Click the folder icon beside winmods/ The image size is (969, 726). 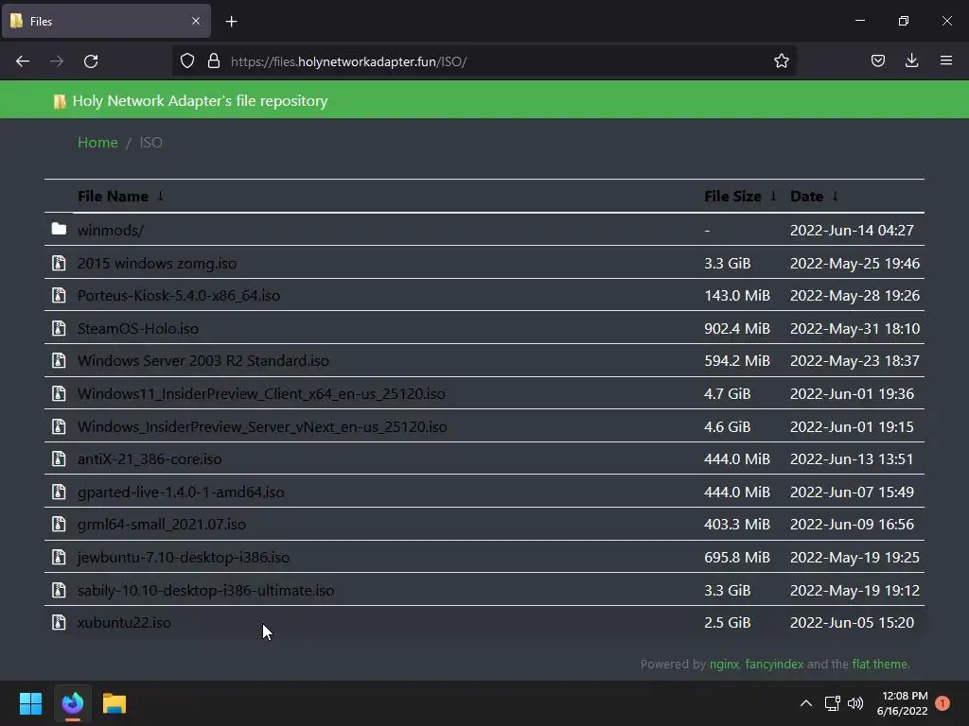point(59,229)
